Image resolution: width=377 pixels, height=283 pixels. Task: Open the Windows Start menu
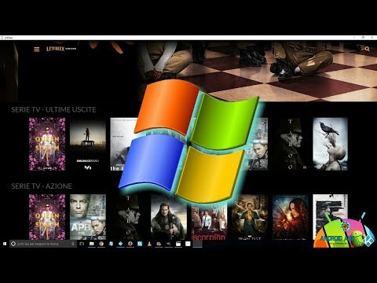(5, 244)
